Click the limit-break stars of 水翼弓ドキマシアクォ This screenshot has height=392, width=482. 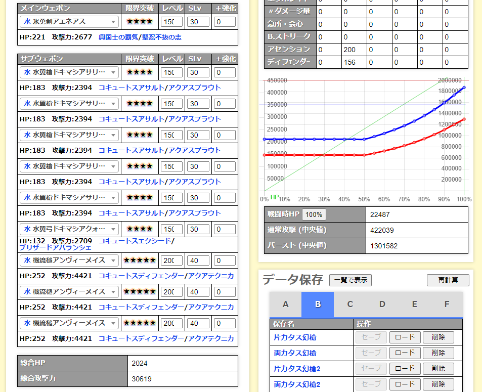click(140, 229)
